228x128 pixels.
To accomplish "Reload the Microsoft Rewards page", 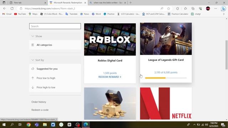I will (12, 9).
